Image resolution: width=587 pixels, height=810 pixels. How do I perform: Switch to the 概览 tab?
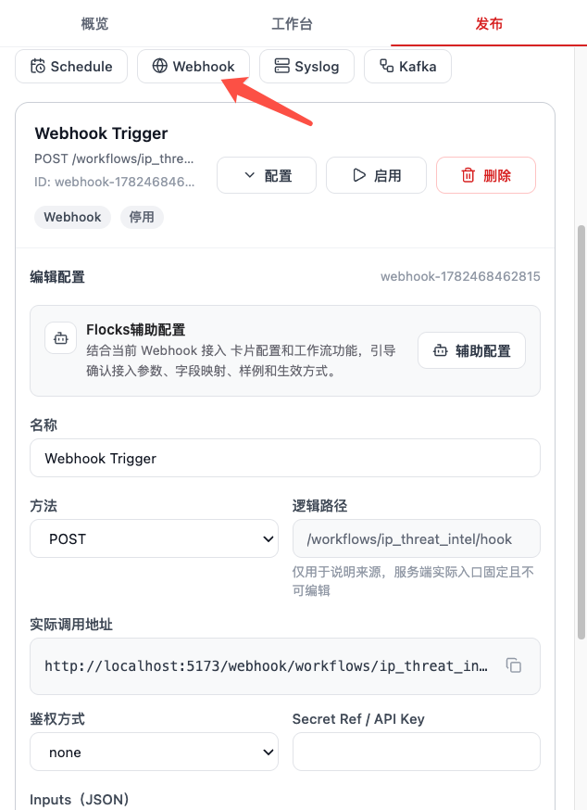click(x=94, y=24)
